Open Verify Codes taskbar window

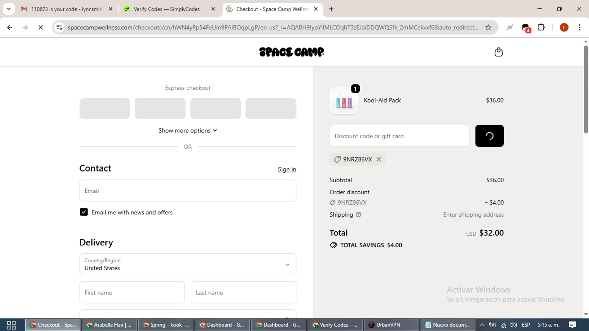pos(335,325)
